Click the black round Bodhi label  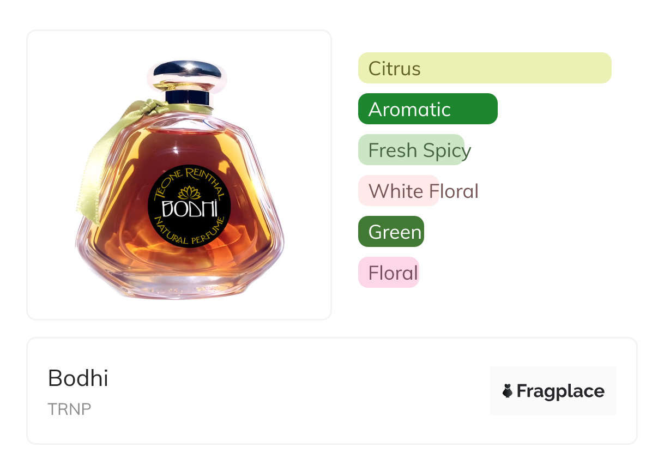coord(189,206)
